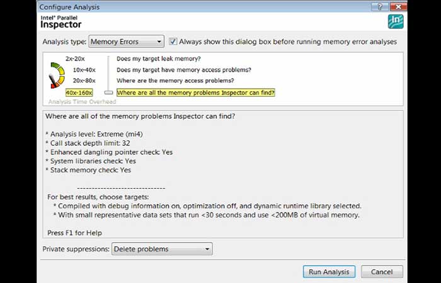Click the slider track near top level

tap(108, 60)
